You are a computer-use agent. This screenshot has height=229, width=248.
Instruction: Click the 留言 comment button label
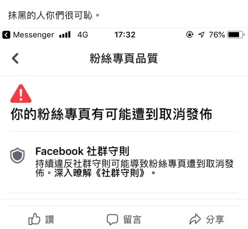[x=132, y=219]
